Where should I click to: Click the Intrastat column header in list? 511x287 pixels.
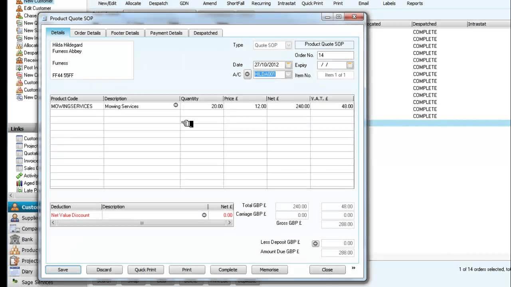coord(489,24)
